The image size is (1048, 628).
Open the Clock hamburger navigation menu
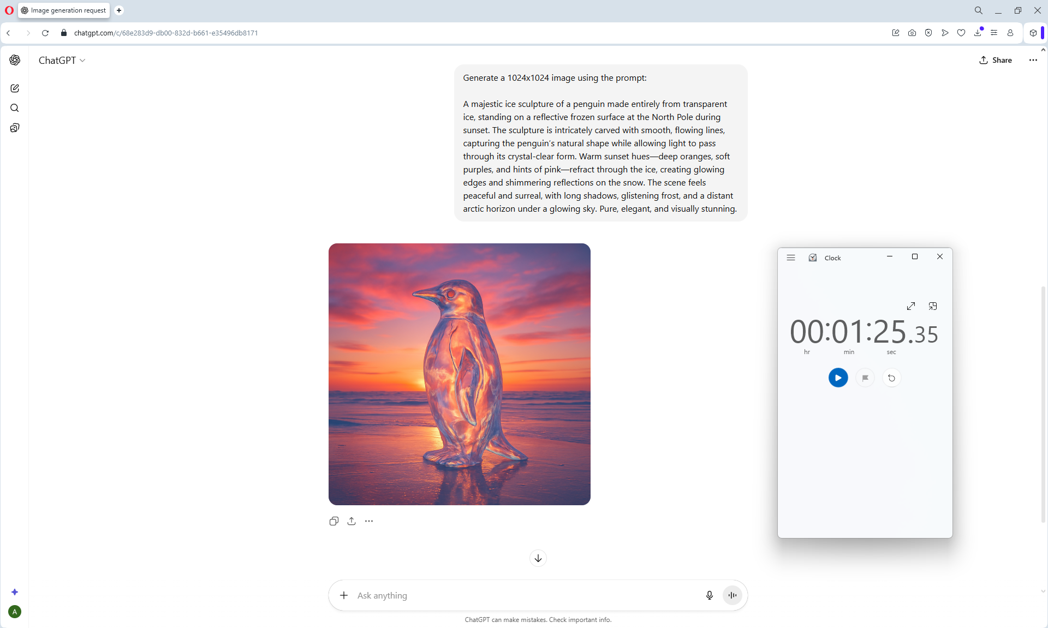point(791,258)
